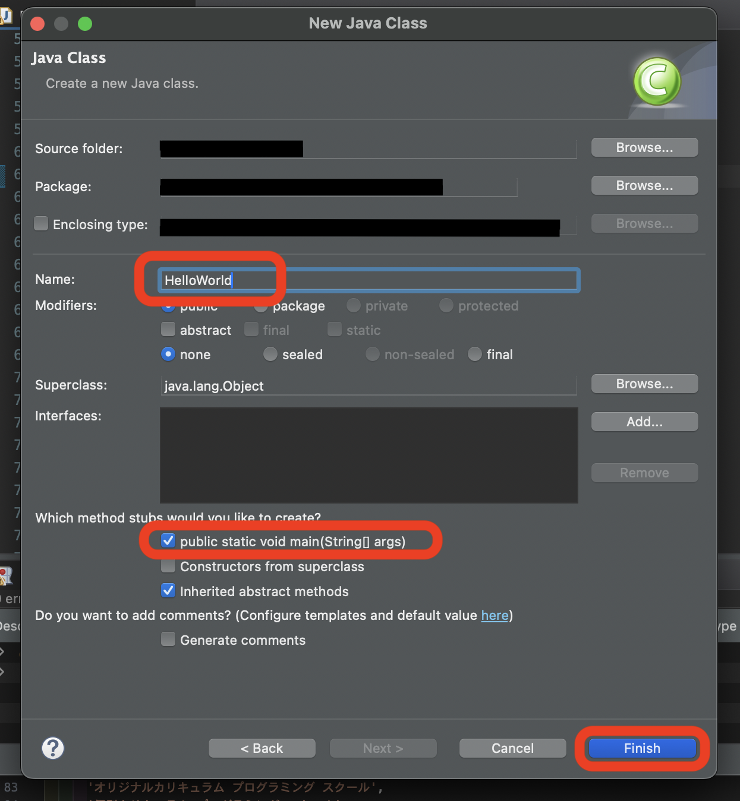This screenshot has width=740, height=801.
Task: Click Browse button for Superclass
Action: point(644,384)
